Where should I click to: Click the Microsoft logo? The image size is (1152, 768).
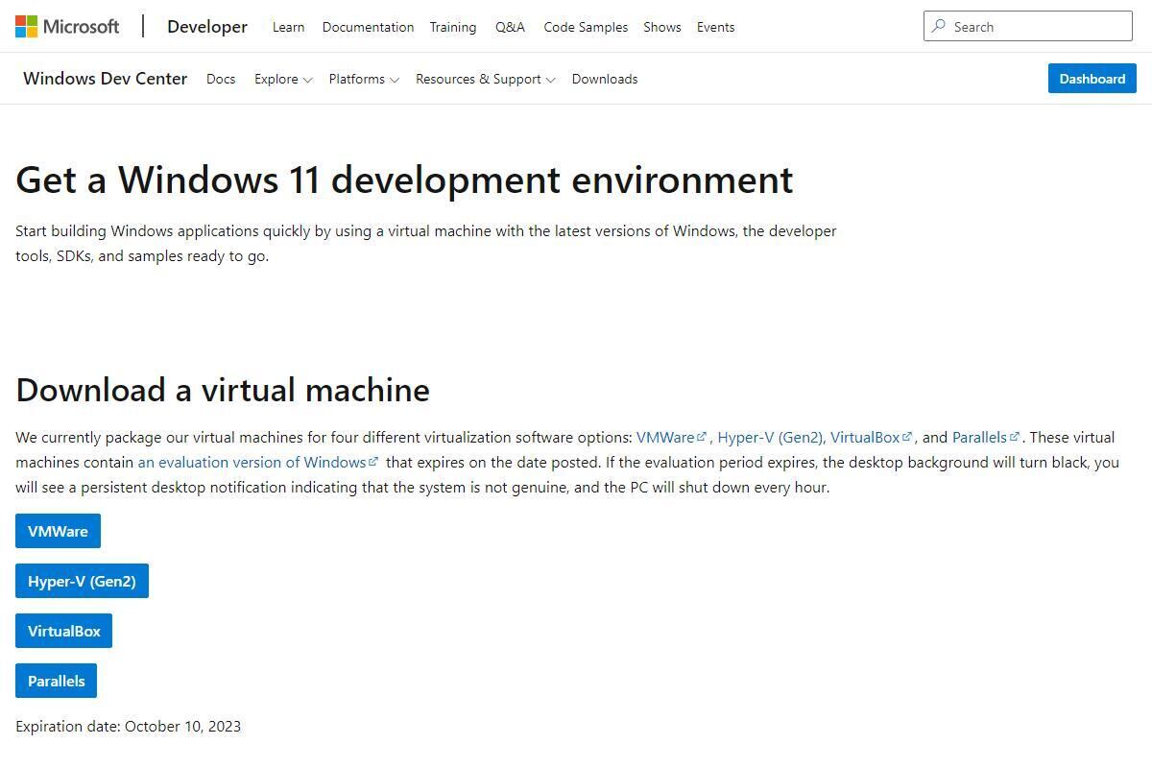point(67,26)
